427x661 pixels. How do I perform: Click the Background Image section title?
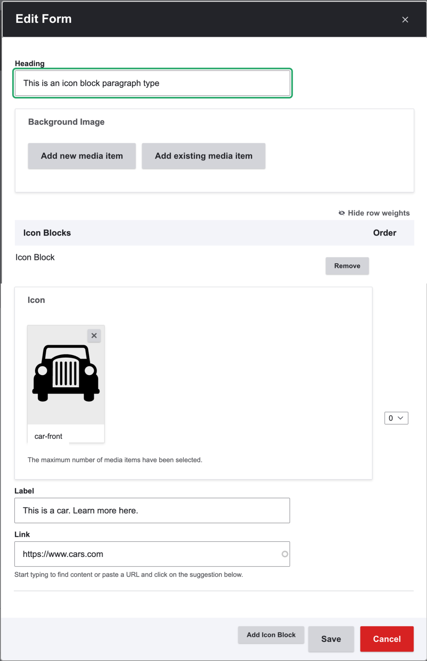point(66,122)
